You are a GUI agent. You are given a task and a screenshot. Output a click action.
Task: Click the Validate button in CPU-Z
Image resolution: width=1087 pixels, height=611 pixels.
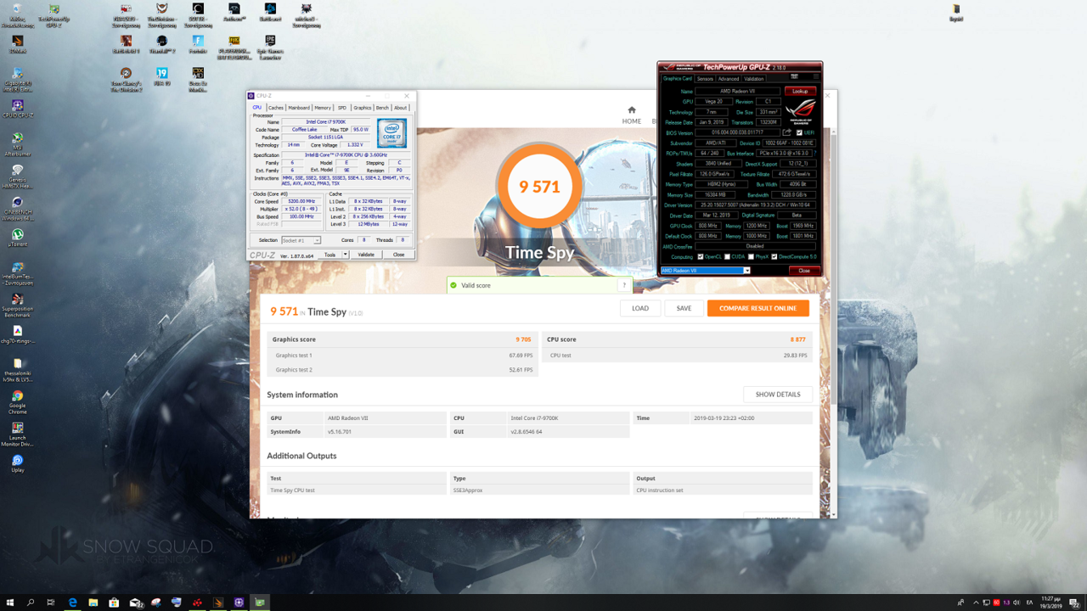point(366,255)
